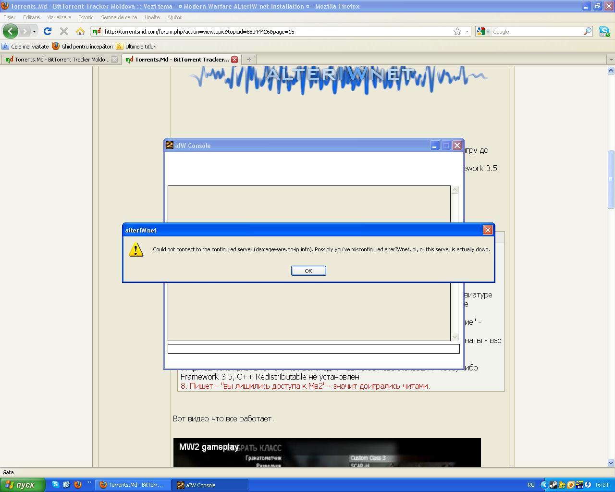
Task: Launch Firefox from the quick launch bar
Action: point(77,484)
